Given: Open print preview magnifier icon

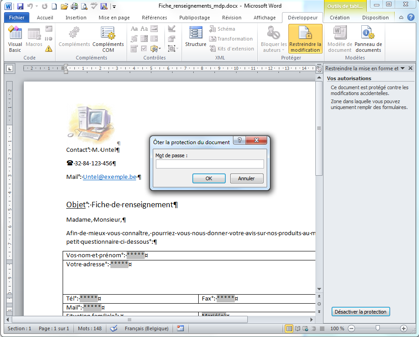Looking at the screenshot, I should point(84,6).
